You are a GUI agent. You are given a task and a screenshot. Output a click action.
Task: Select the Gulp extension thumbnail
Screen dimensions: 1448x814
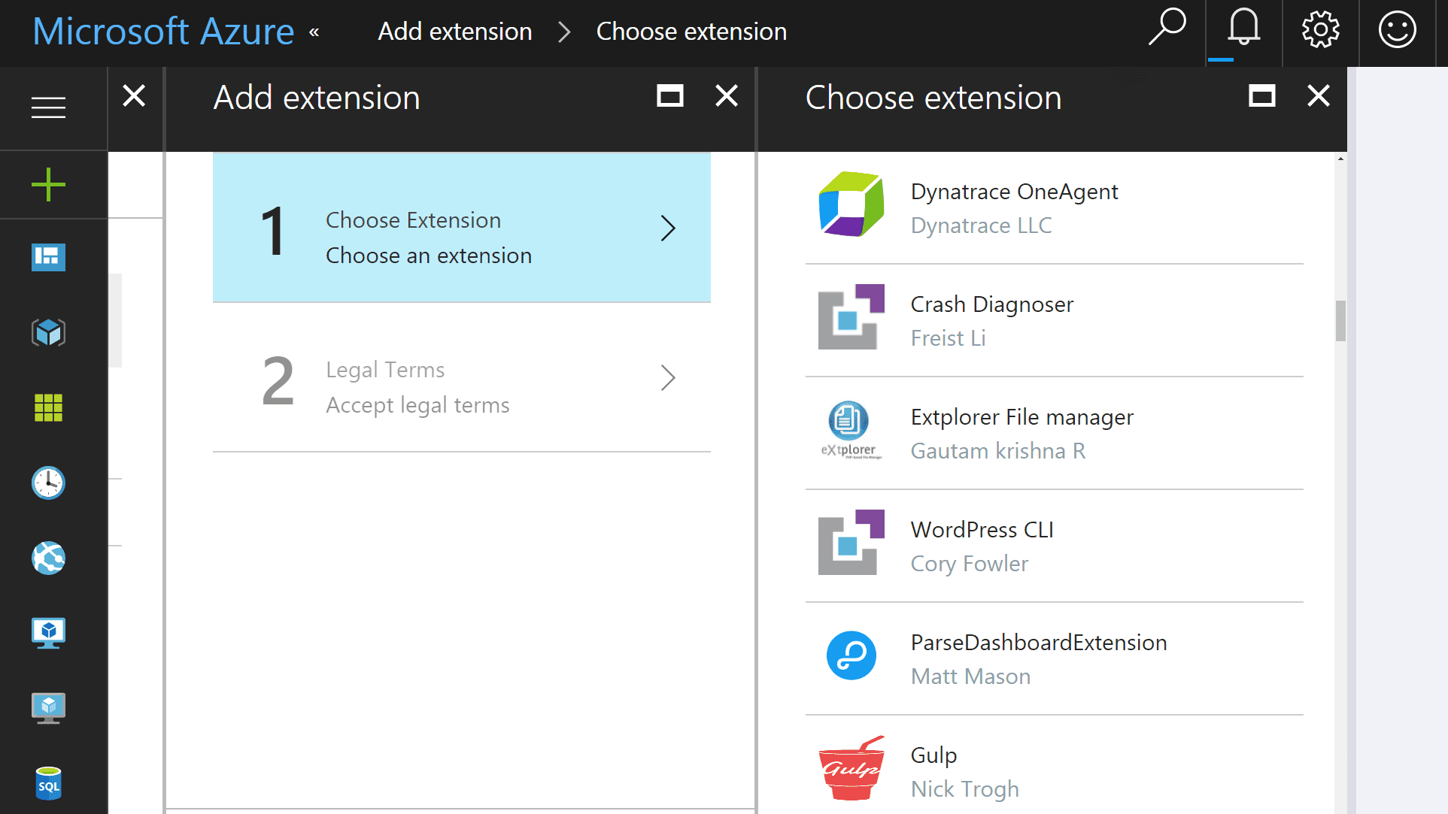[851, 768]
